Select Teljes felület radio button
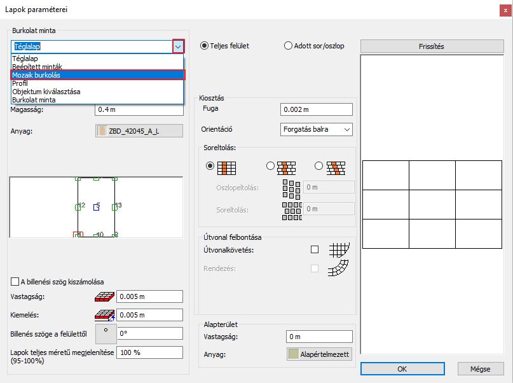This screenshot has height=383, width=513. click(x=204, y=46)
